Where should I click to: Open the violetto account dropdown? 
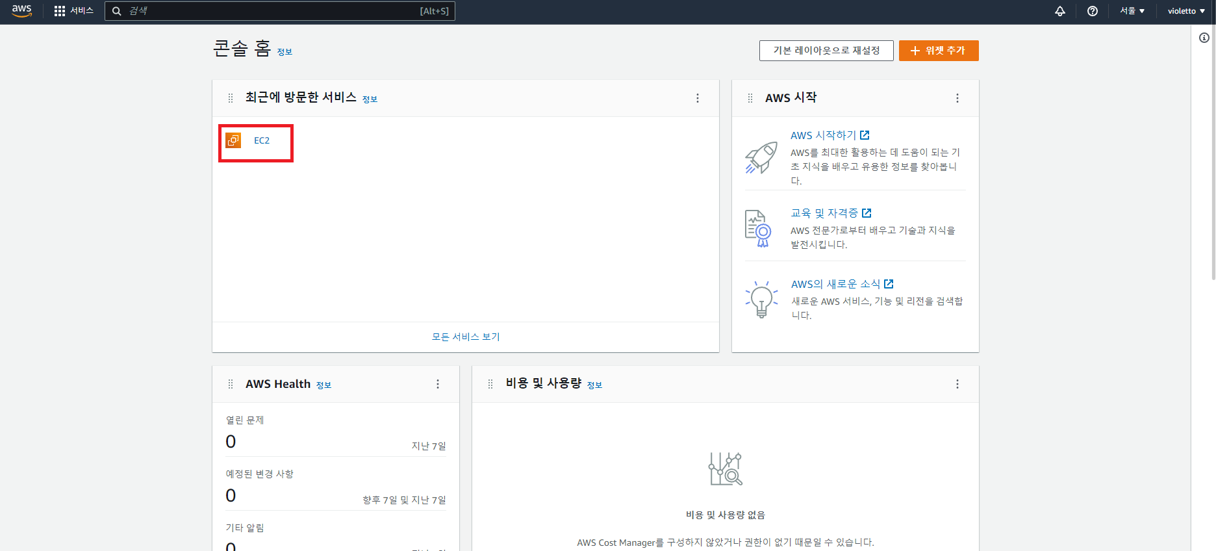tap(1186, 11)
